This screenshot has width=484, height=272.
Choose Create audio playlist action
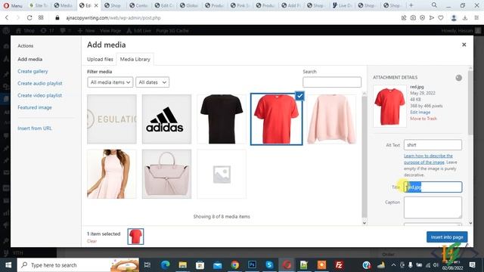pyautogui.click(x=40, y=83)
